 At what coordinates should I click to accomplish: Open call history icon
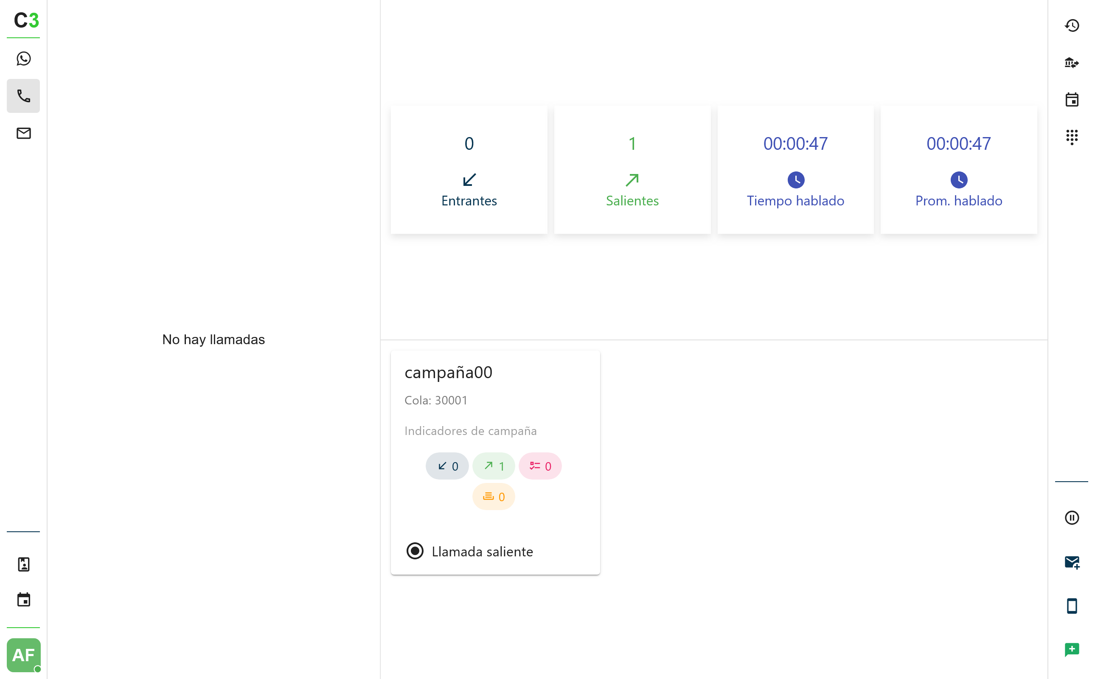pos(1072,25)
